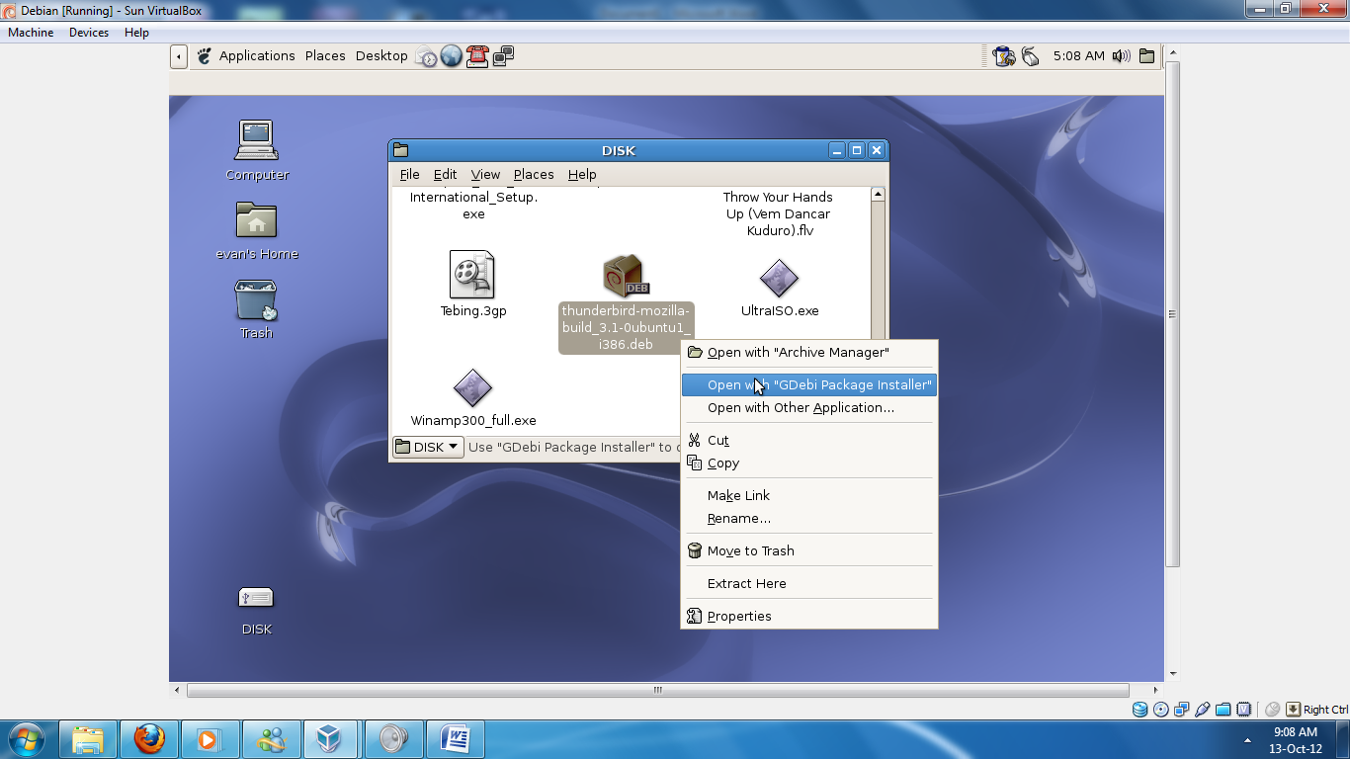Click the folder icon at top-right of panel
Screen dimensions: 1350x759
tap(1146, 56)
